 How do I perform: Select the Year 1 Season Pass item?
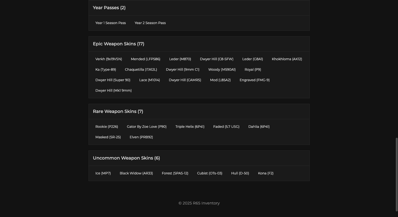tap(110, 23)
